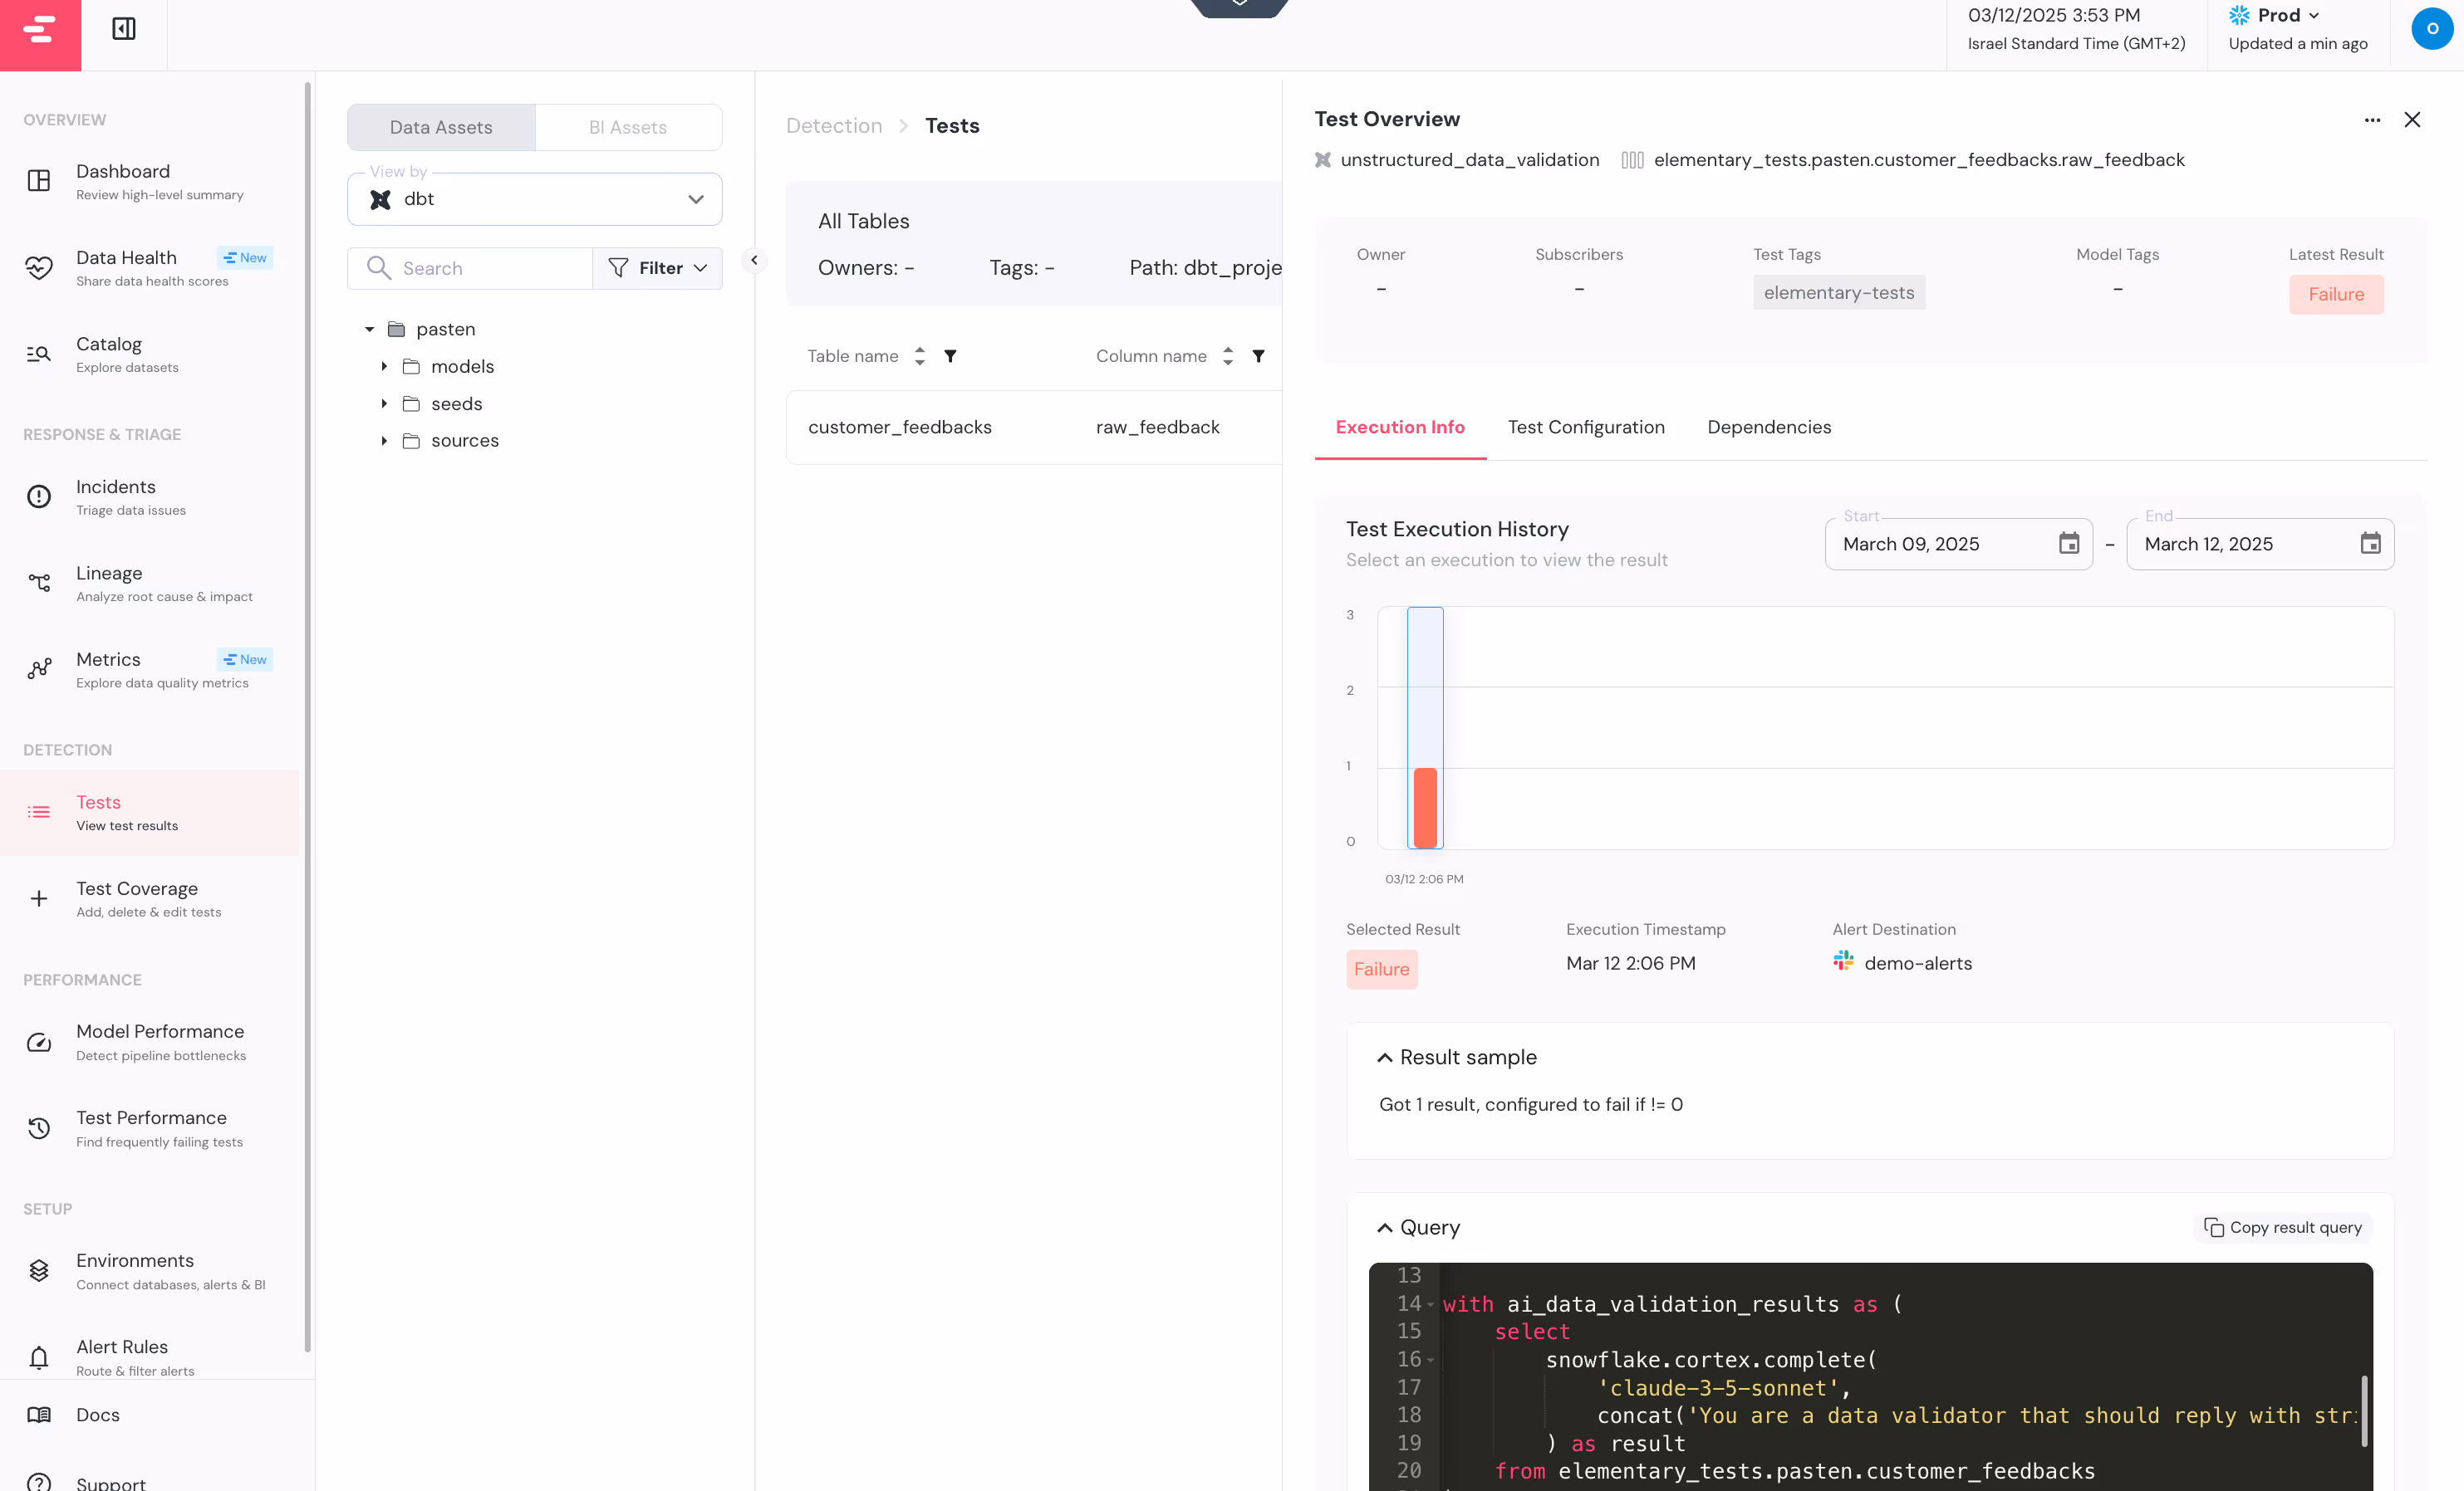The height and width of the screenshot is (1491, 2464).
Task: Click the red failure bar in chart
Action: [x=1424, y=808]
